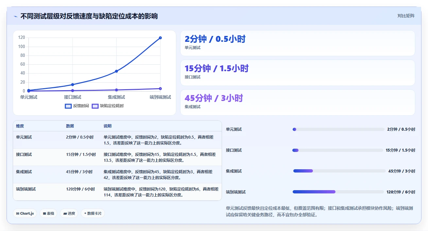Image resolution: width=428 pixels, height=231 pixels.
Task: Click the 接口测试 progress bar
Action: tap(338, 150)
